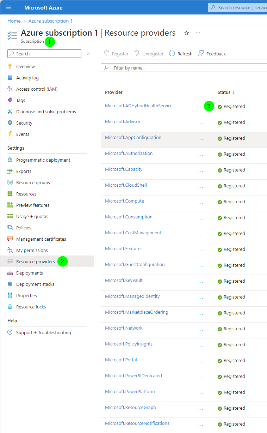
Task: Click the Support + Troubleshooting help icon
Action: pos(10,332)
